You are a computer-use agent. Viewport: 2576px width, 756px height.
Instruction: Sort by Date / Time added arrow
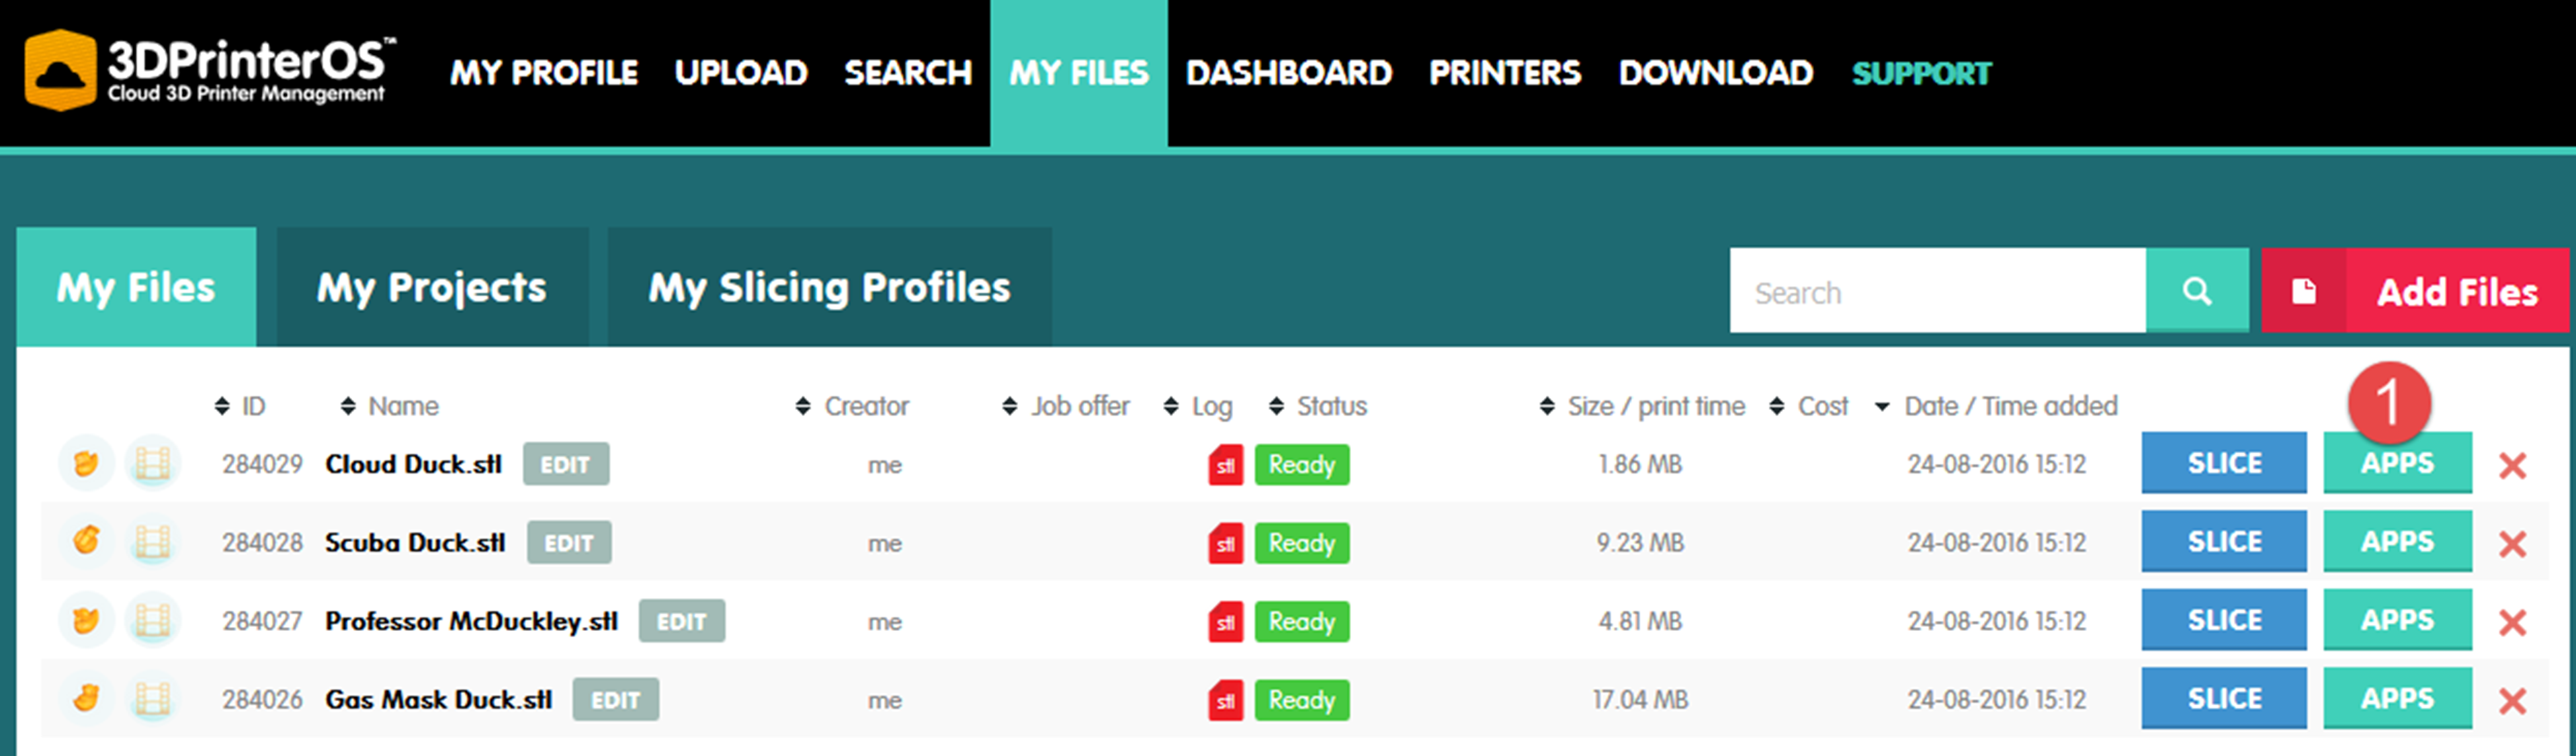tap(1882, 407)
